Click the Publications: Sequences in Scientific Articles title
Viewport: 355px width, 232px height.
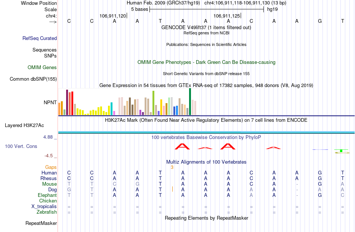206,44
